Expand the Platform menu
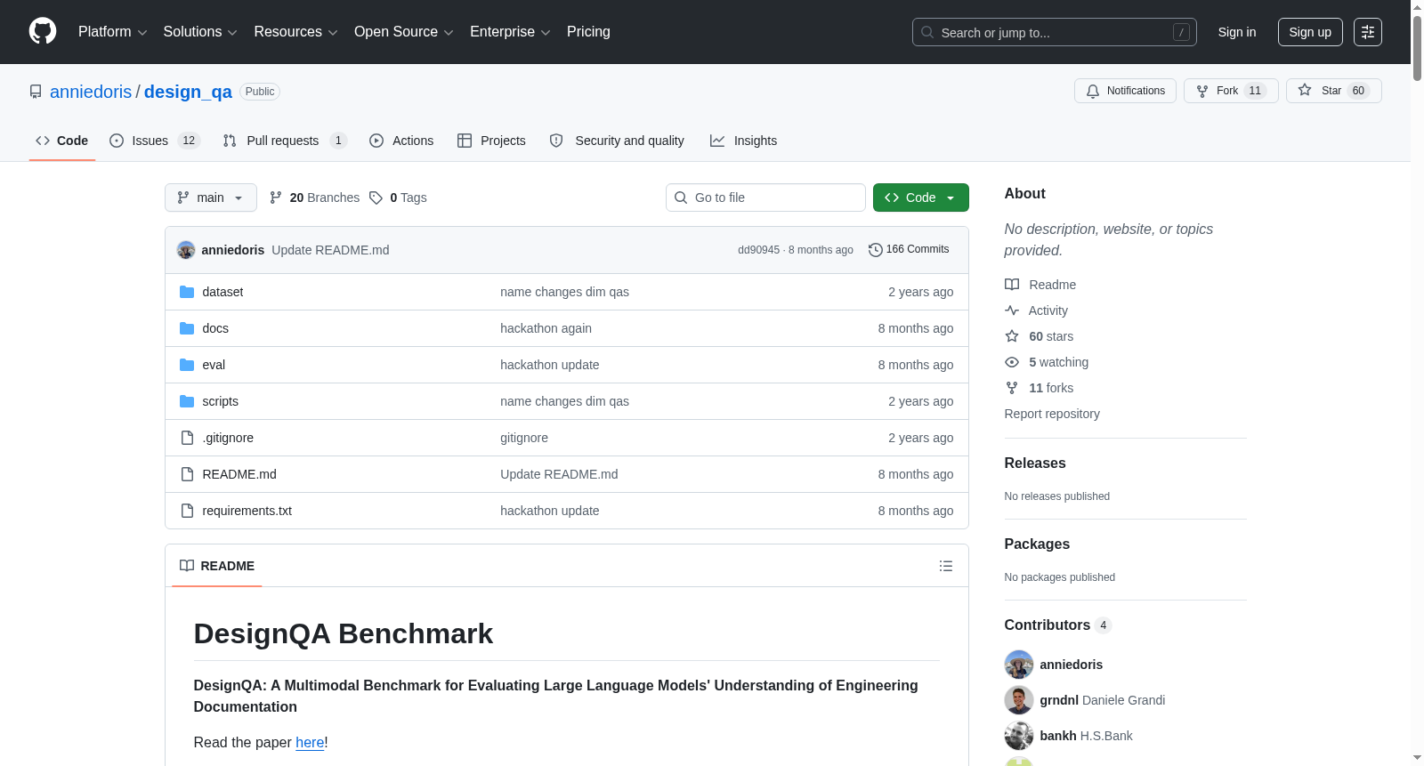This screenshot has height=766, width=1424. 113,32
